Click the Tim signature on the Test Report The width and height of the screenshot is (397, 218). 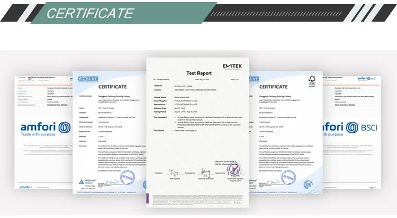[x=175, y=172]
